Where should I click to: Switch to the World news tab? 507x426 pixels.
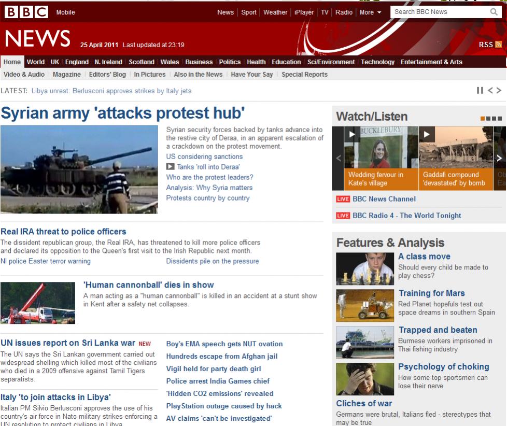click(36, 62)
